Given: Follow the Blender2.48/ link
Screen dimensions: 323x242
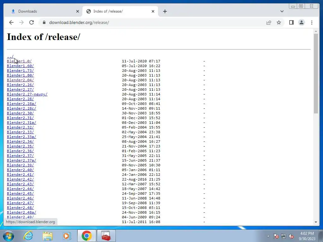Looking at the screenshot, I should [20, 208].
